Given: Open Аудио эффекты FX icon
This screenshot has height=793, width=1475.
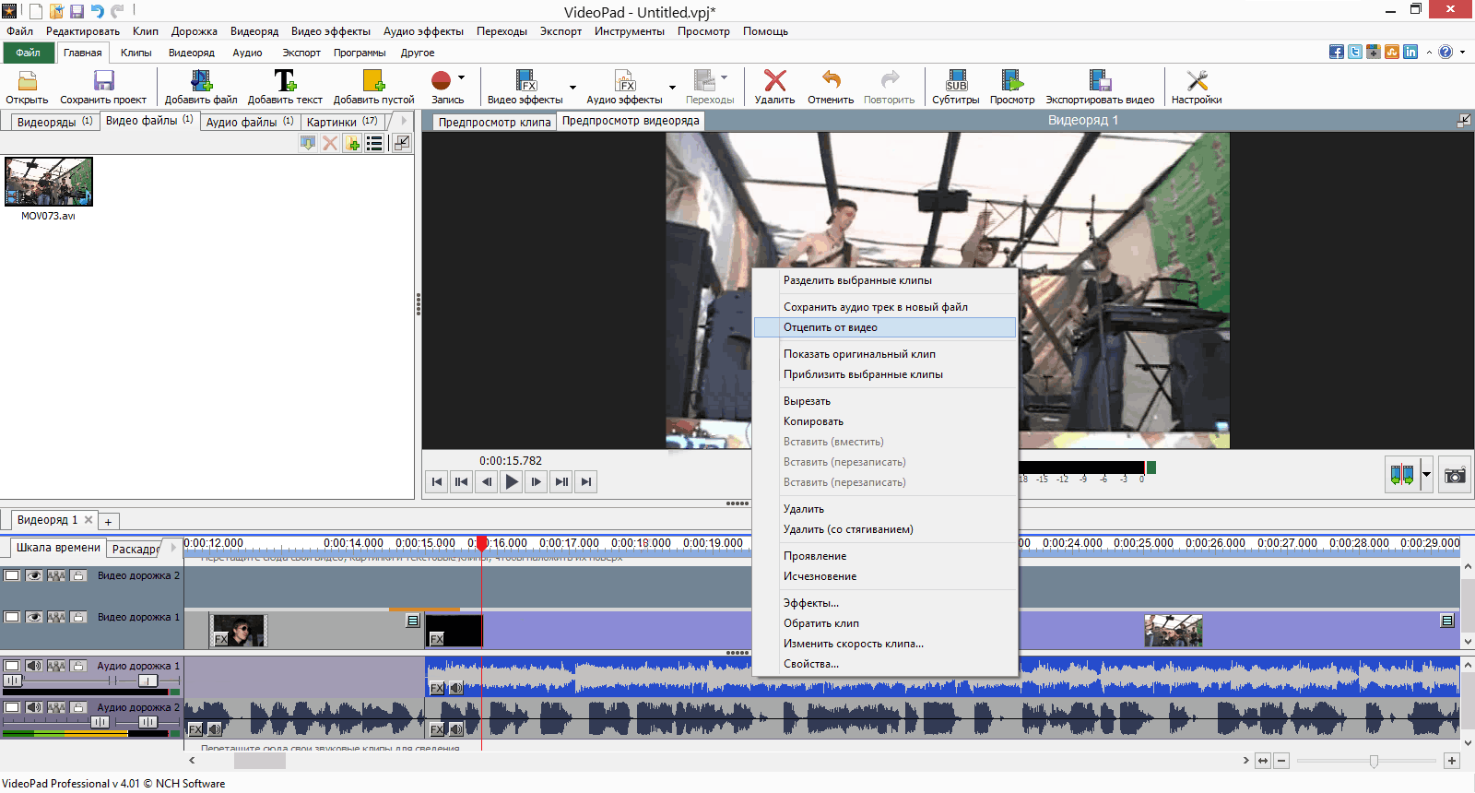Looking at the screenshot, I should click(x=624, y=81).
